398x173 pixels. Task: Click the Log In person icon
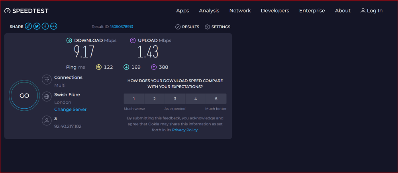coord(363,11)
